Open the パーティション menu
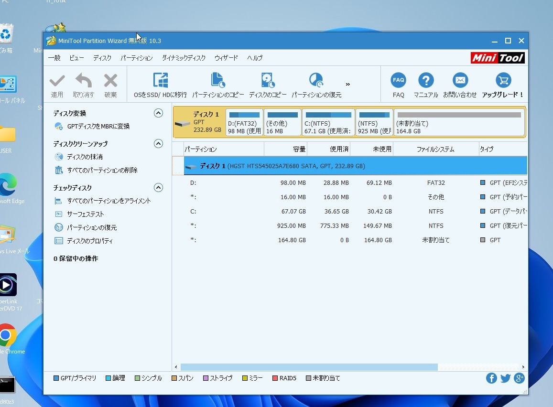553x407 pixels. pyautogui.click(x=136, y=58)
